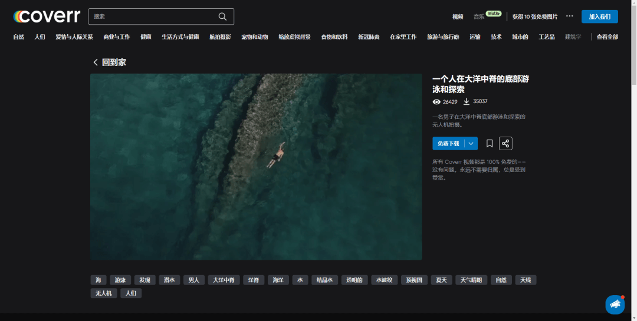Click the 免费下载 button
Viewport: 637px width, 321px height.
click(448, 143)
